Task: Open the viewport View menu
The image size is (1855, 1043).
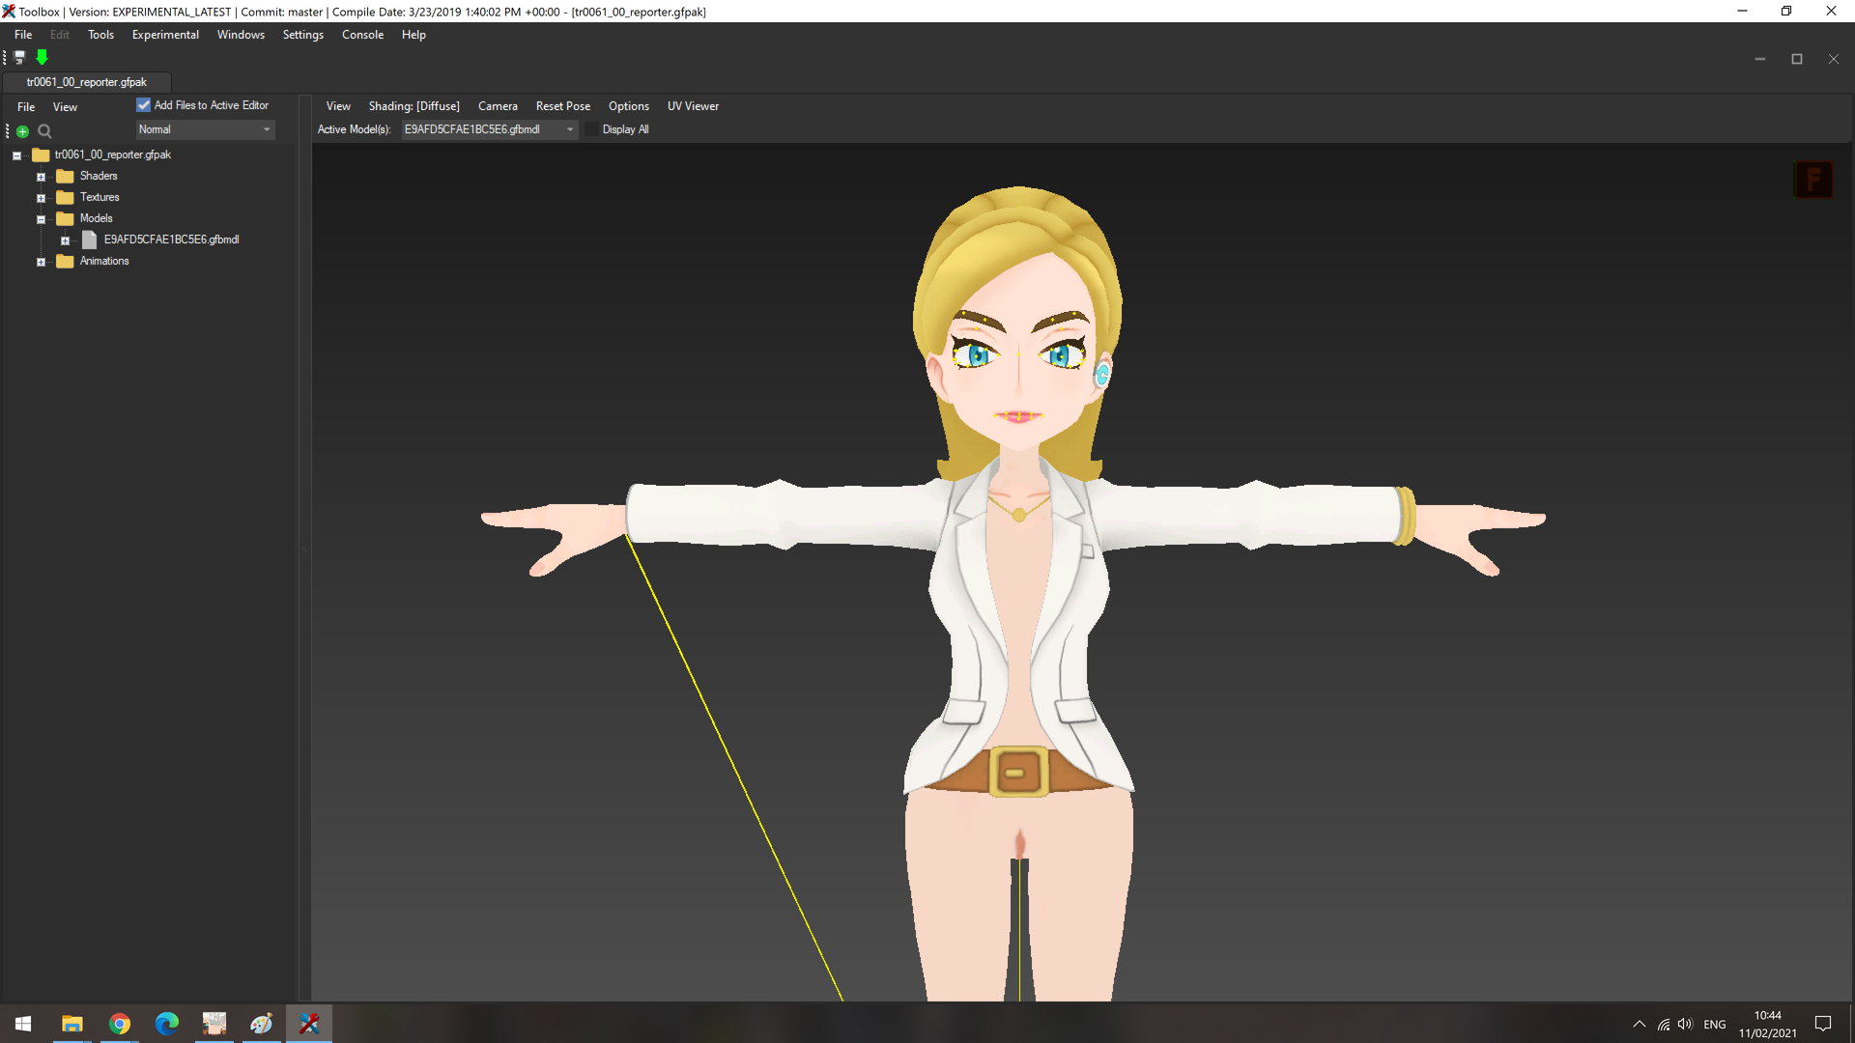Action: click(338, 106)
